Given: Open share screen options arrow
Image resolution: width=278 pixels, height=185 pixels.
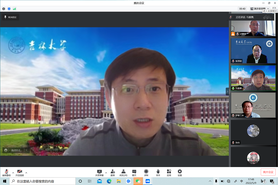Looking at the screenshot, I should coord(106,172).
